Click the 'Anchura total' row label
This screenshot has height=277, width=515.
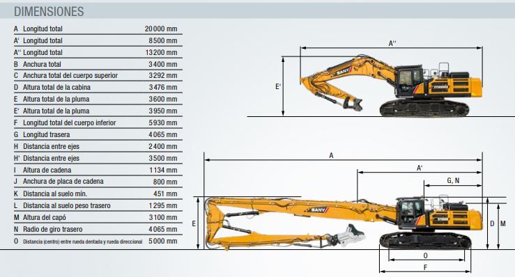pyautogui.click(x=42, y=64)
